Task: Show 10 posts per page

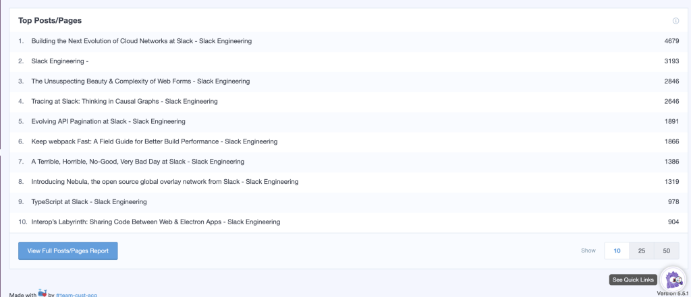Action: pyautogui.click(x=617, y=251)
